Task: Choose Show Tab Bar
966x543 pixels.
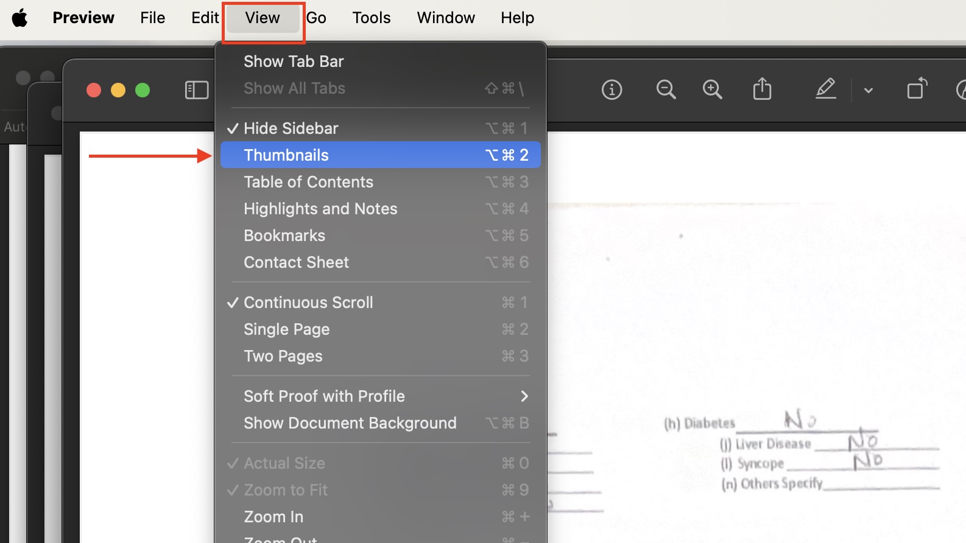Action: click(x=380, y=61)
